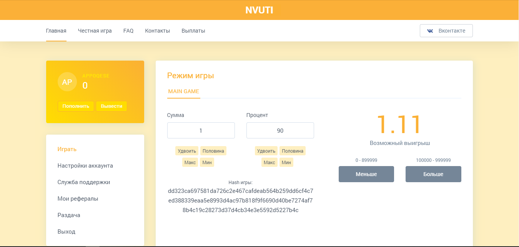Viewport: 519px width, 247px height.
Task: Click the Пополнить button
Action: pos(76,106)
